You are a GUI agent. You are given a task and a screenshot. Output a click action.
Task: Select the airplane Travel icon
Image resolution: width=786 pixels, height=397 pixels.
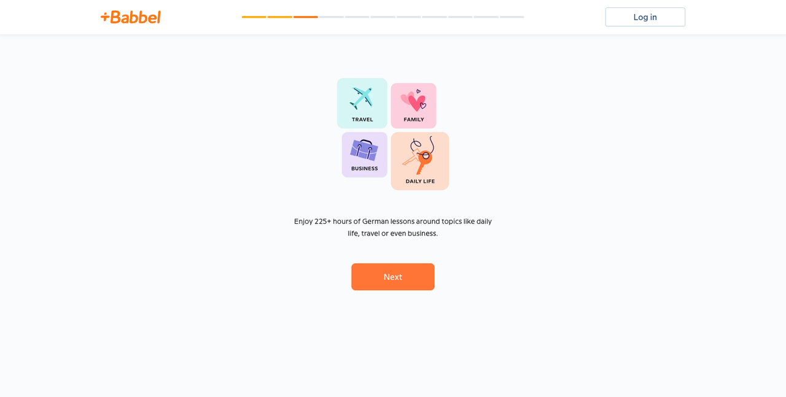[x=362, y=98]
